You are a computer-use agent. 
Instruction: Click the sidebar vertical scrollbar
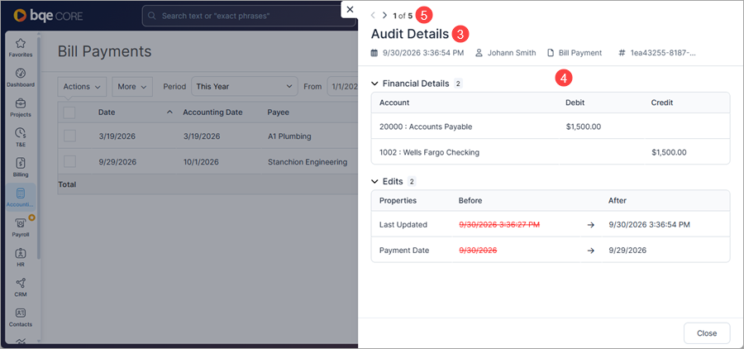point(39,147)
